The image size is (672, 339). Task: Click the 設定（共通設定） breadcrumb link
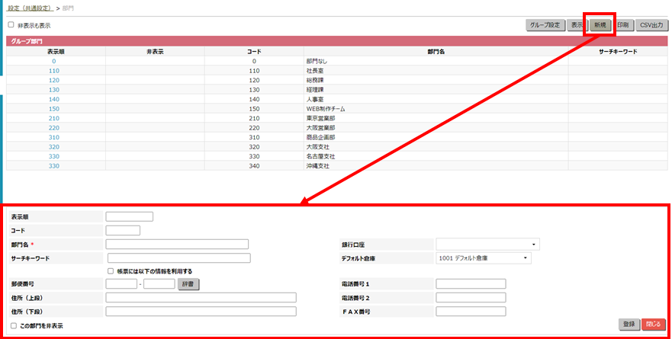point(30,8)
